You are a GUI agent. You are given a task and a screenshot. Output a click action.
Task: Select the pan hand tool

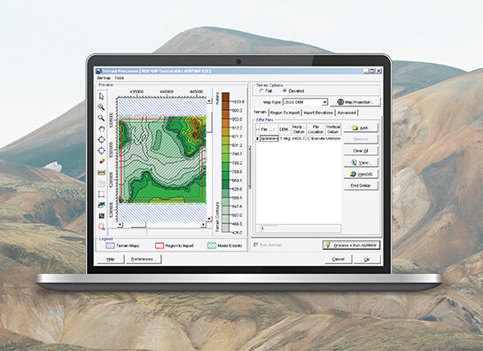point(101,129)
